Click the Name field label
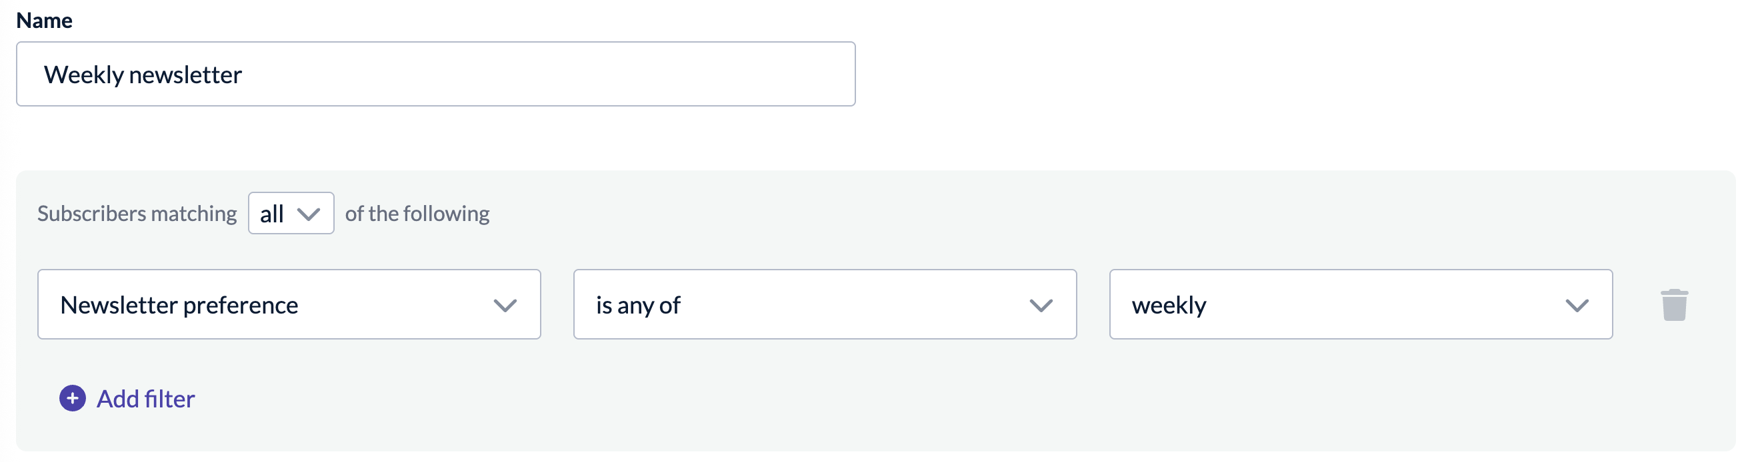1748x462 pixels. tap(44, 21)
